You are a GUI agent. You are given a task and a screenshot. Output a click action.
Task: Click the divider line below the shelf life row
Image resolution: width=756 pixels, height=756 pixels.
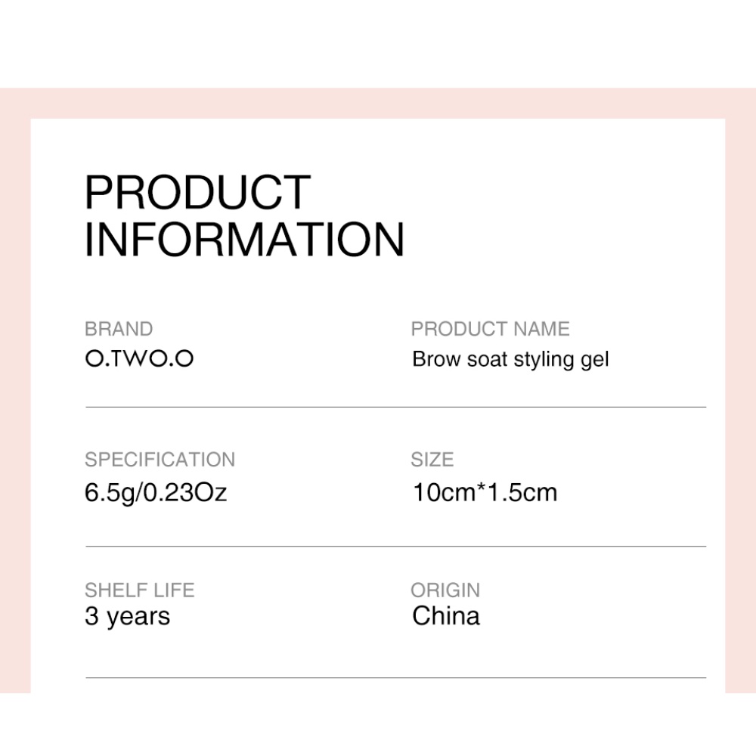coord(395,677)
